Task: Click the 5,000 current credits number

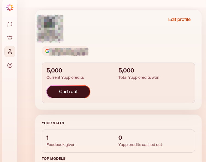Action: (x=54, y=70)
